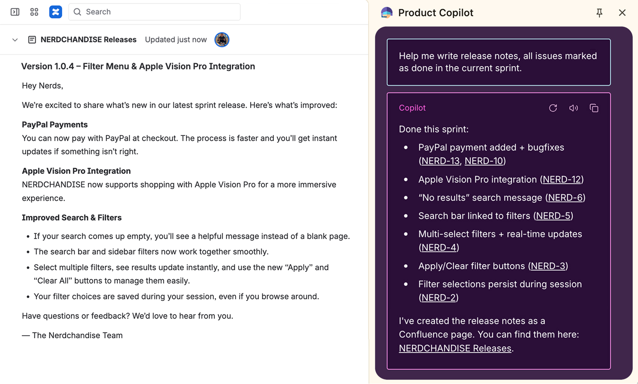Regenerate the Copilot response
638x384 pixels.
tap(553, 108)
